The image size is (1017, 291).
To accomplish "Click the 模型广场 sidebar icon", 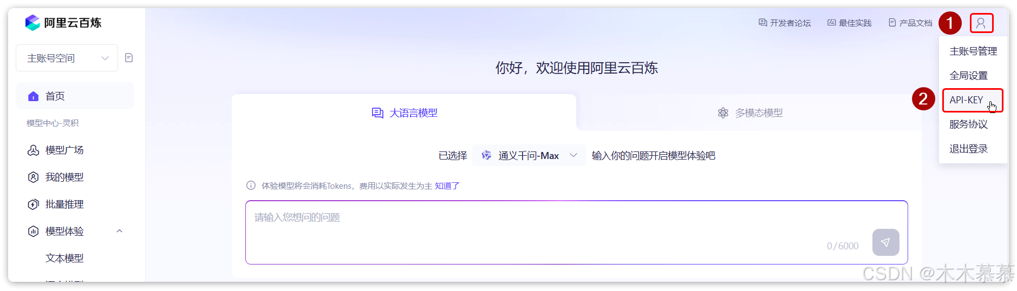I will pos(34,150).
